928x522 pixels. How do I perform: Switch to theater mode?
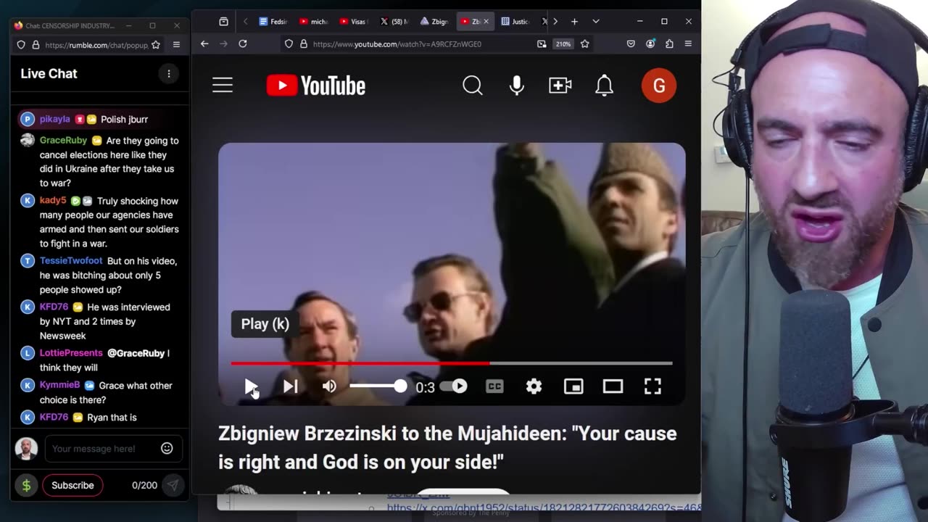(x=613, y=386)
